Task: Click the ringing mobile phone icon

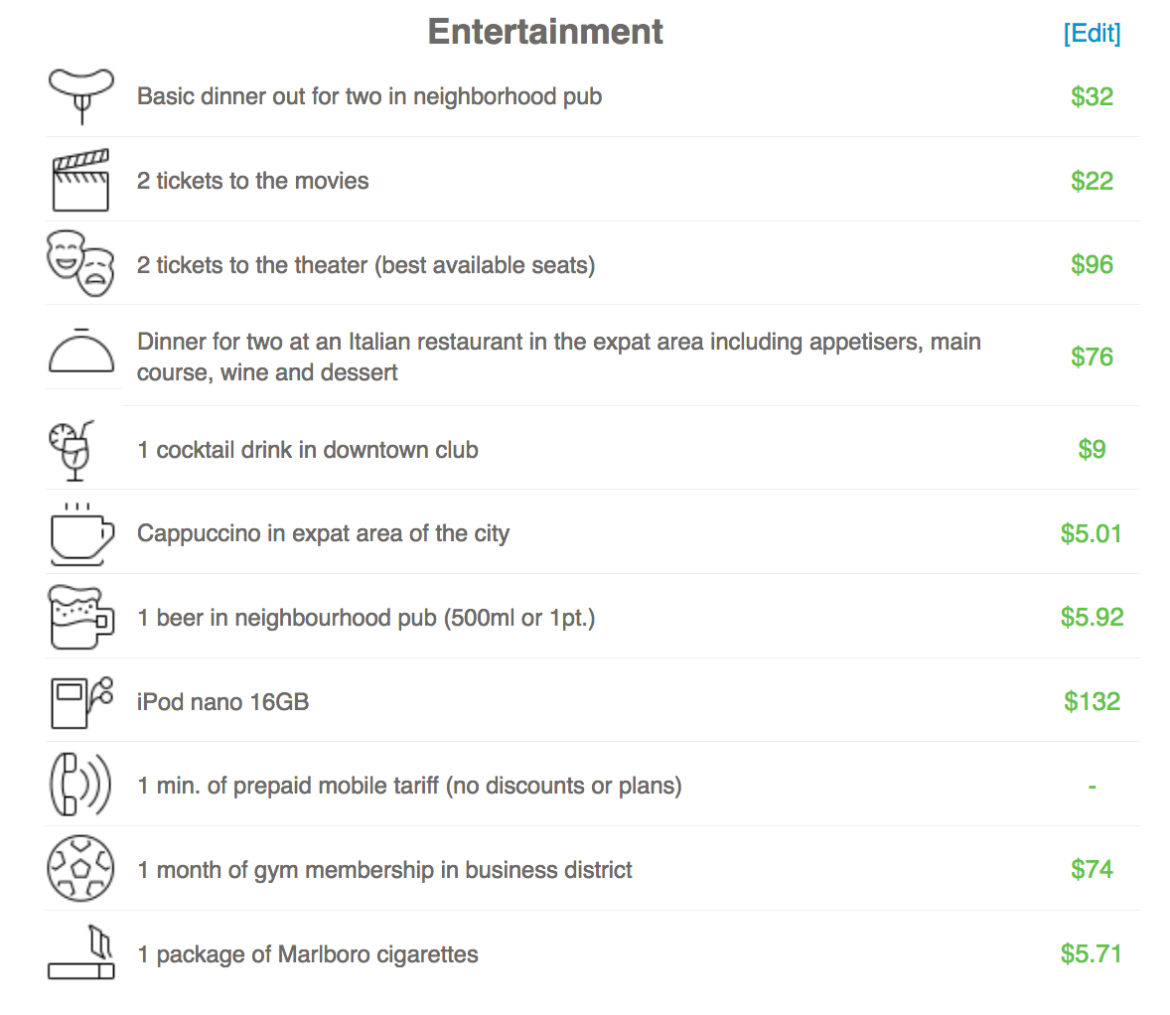Action: [x=79, y=785]
